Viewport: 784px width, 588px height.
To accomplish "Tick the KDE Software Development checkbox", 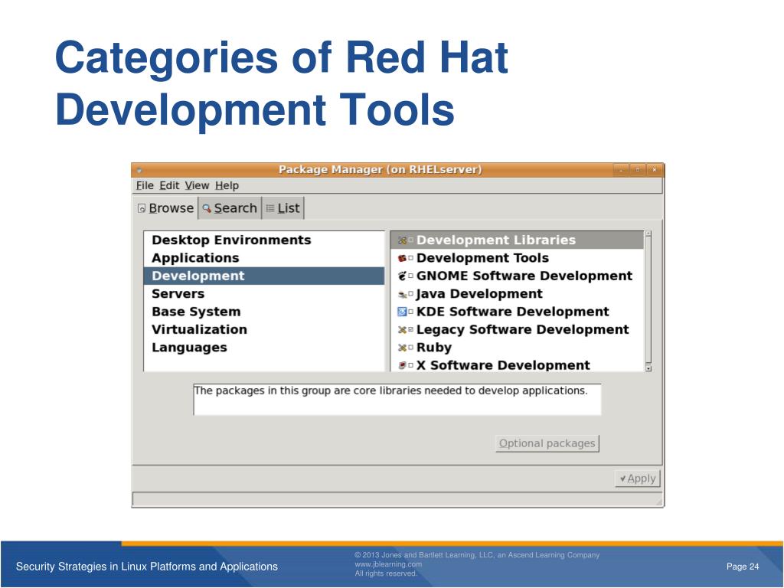I will (x=410, y=312).
